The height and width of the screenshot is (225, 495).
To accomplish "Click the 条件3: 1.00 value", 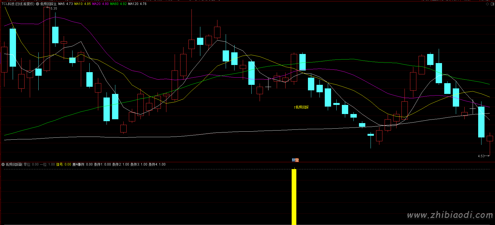I will (x=139, y=164).
